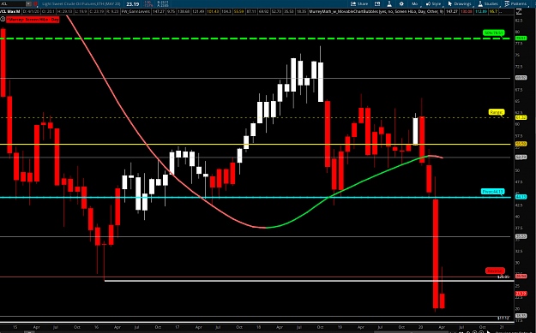Click the 18.55 axis price label

point(521,316)
